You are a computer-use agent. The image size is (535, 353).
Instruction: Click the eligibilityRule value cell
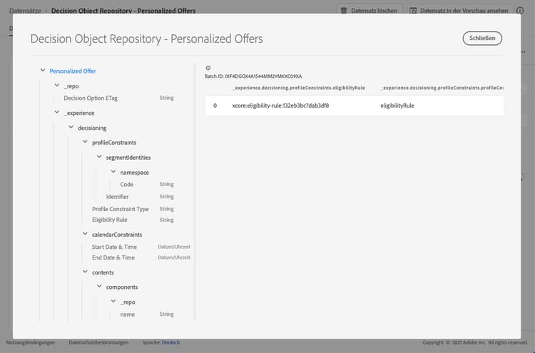pos(397,106)
